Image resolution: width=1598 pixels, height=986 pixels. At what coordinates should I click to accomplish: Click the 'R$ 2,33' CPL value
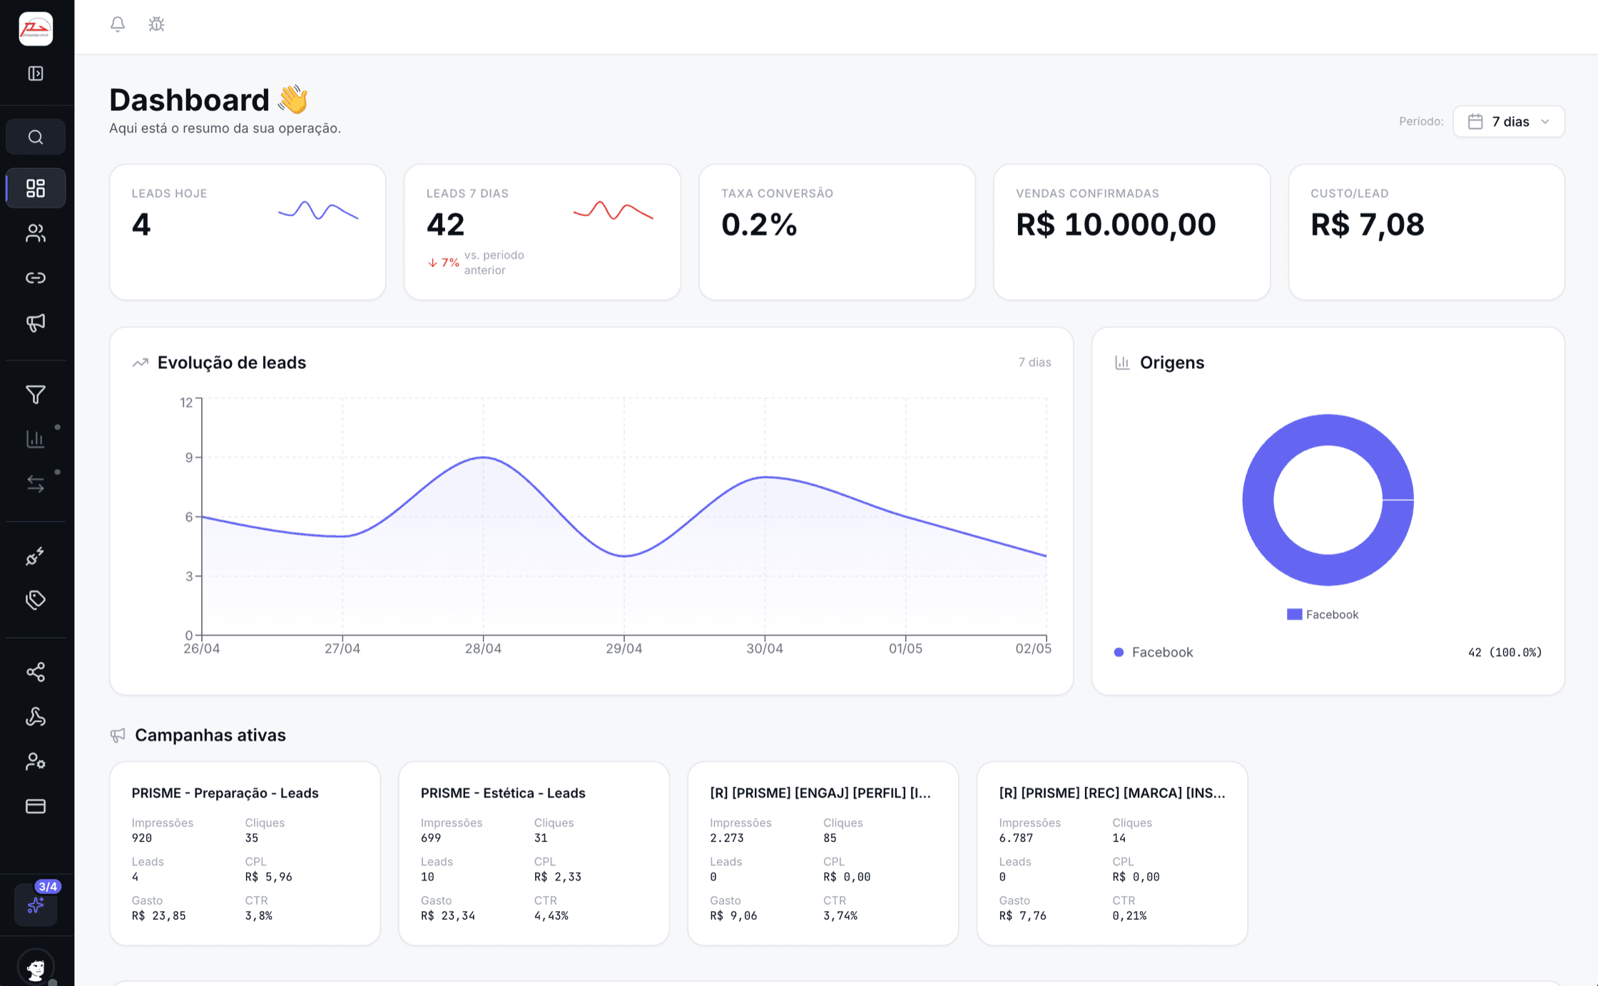pyautogui.click(x=558, y=877)
